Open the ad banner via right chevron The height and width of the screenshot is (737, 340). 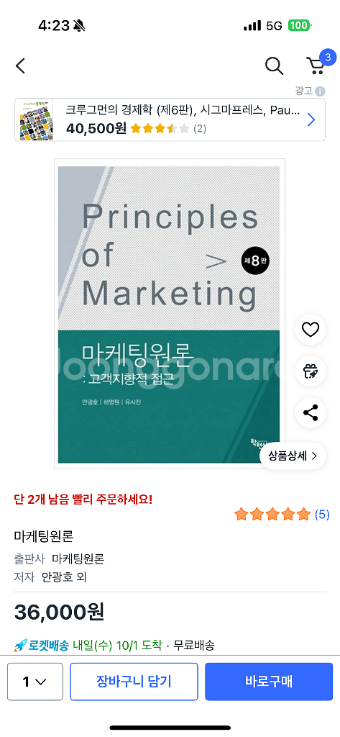[311, 120]
